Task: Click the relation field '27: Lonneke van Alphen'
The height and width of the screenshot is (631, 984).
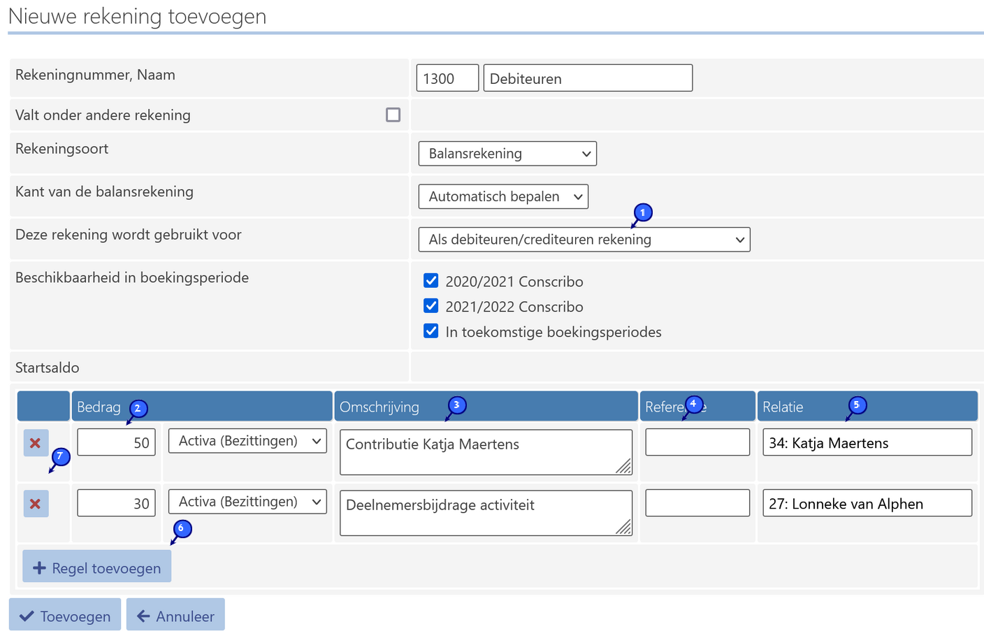Action: 867,503
